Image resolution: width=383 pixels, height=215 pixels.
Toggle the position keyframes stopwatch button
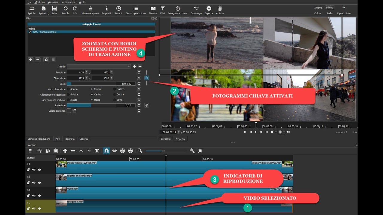click(x=147, y=78)
